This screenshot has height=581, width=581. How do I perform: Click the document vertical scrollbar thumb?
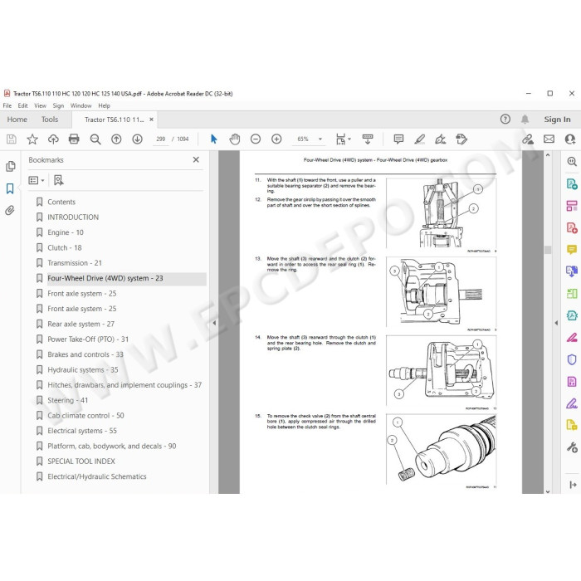[x=548, y=250]
